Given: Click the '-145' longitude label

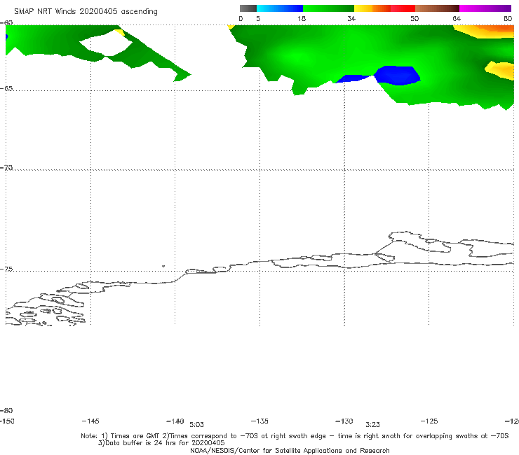Looking at the screenshot, I should tap(90, 421).
